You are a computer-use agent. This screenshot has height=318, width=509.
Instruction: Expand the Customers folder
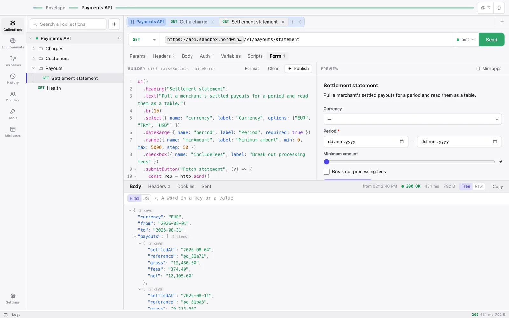[x=33, y=59]
